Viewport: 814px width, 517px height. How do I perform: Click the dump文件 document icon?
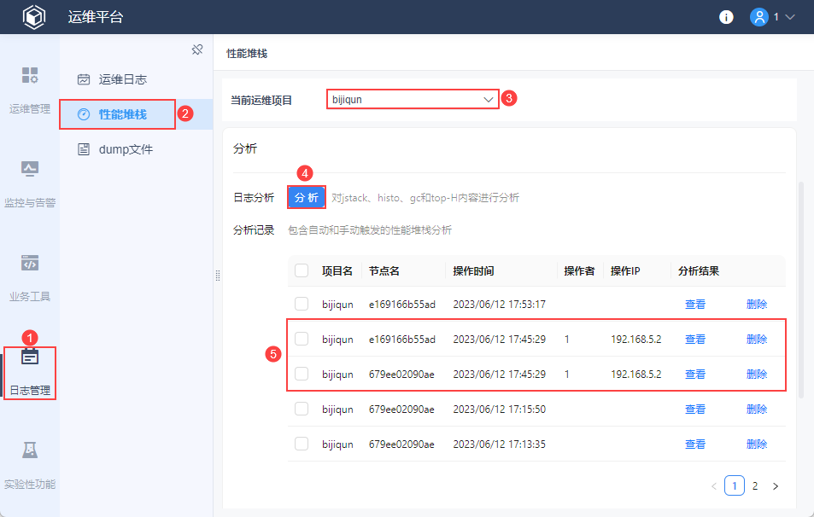[x=84, y=149]
